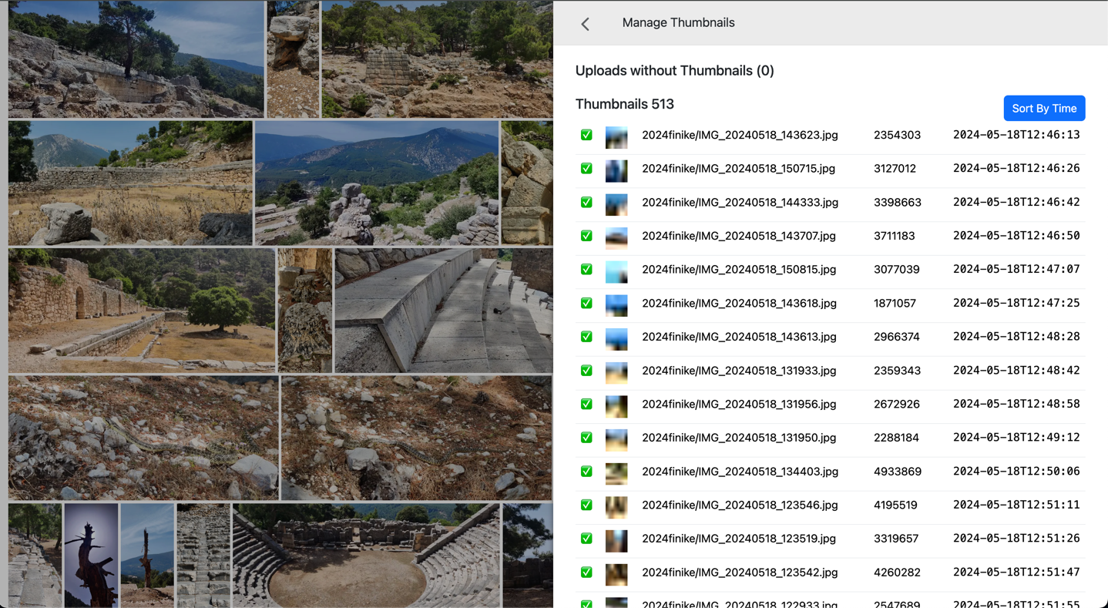Click small thumbnail next to IMG_20240518_123542.jpg
The height and width of the screenshot is (608, 1108).
(616, 575)
